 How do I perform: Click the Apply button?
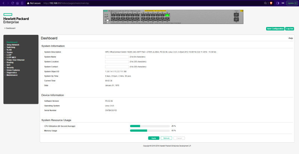154,138
